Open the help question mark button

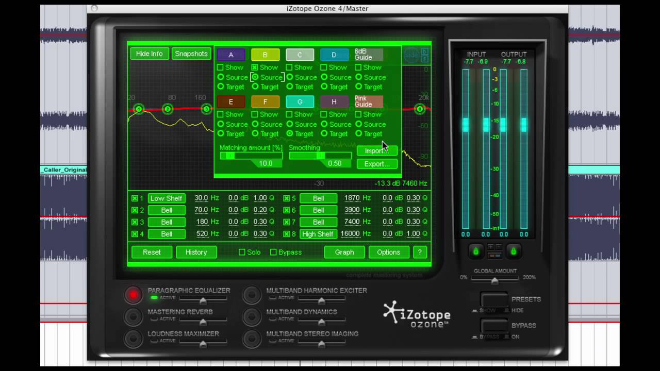pos(420,252)
